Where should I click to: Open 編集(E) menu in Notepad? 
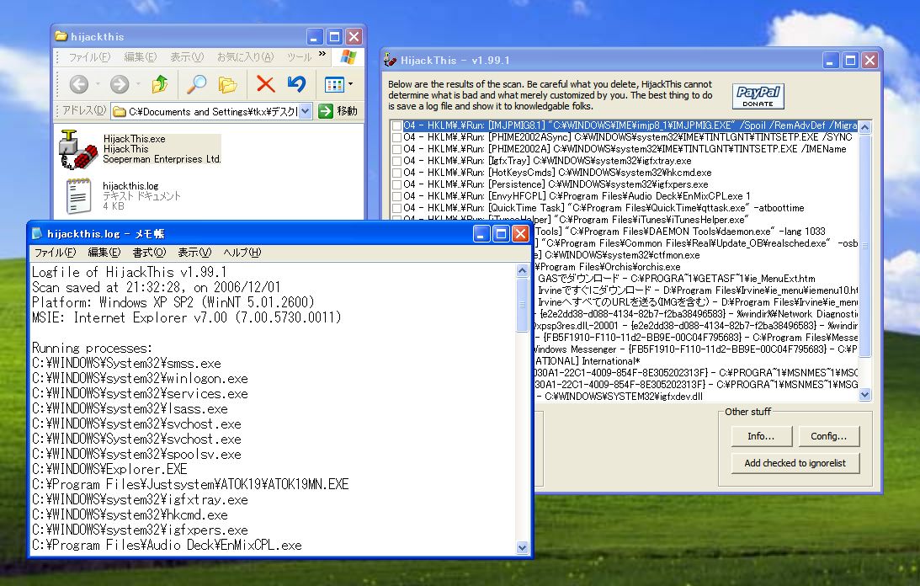coord(104,253)
